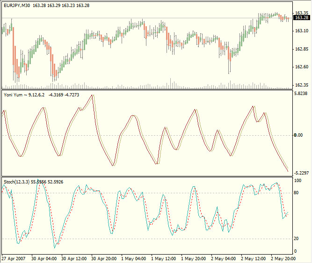Click the 163.28 current price tag
The image size is (312, 263).
(302, 18)
